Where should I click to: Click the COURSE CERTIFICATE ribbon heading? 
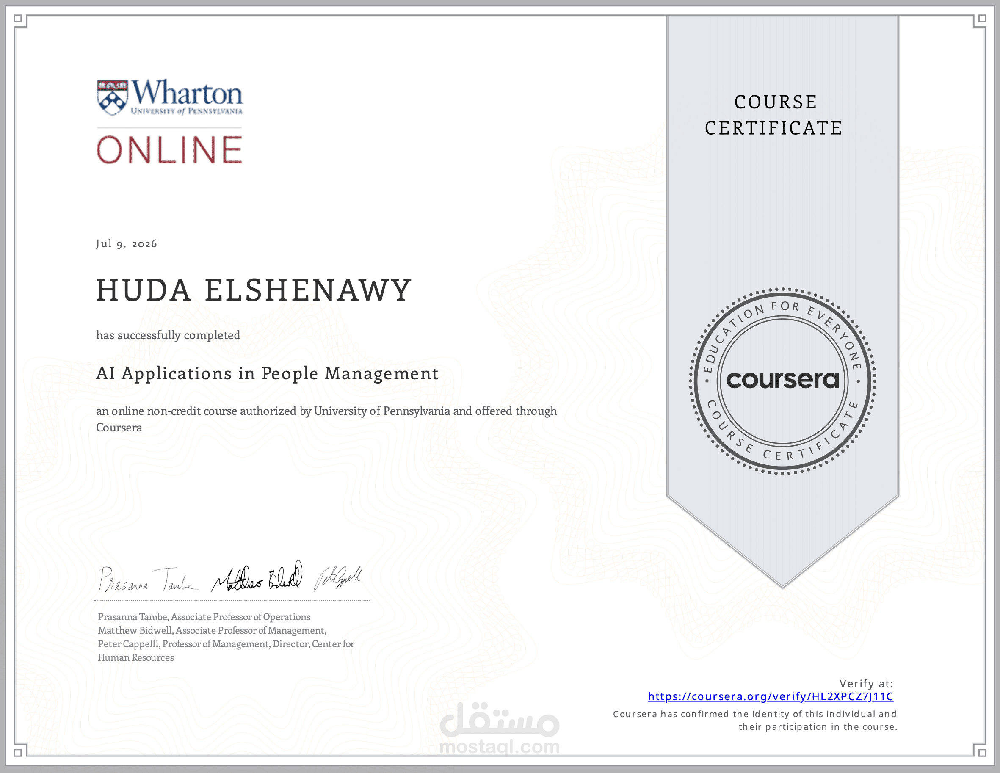[x=774, y=115]
